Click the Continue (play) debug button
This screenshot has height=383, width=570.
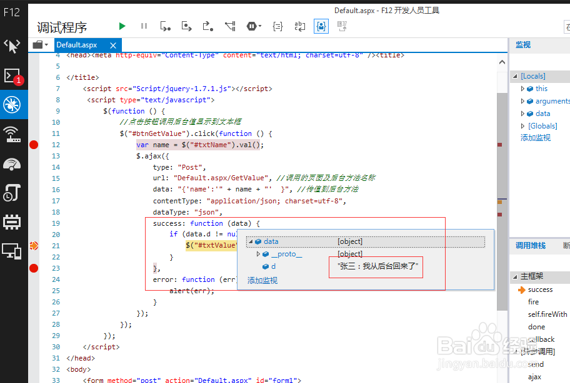pyautogui.click(x=122, y=26)
